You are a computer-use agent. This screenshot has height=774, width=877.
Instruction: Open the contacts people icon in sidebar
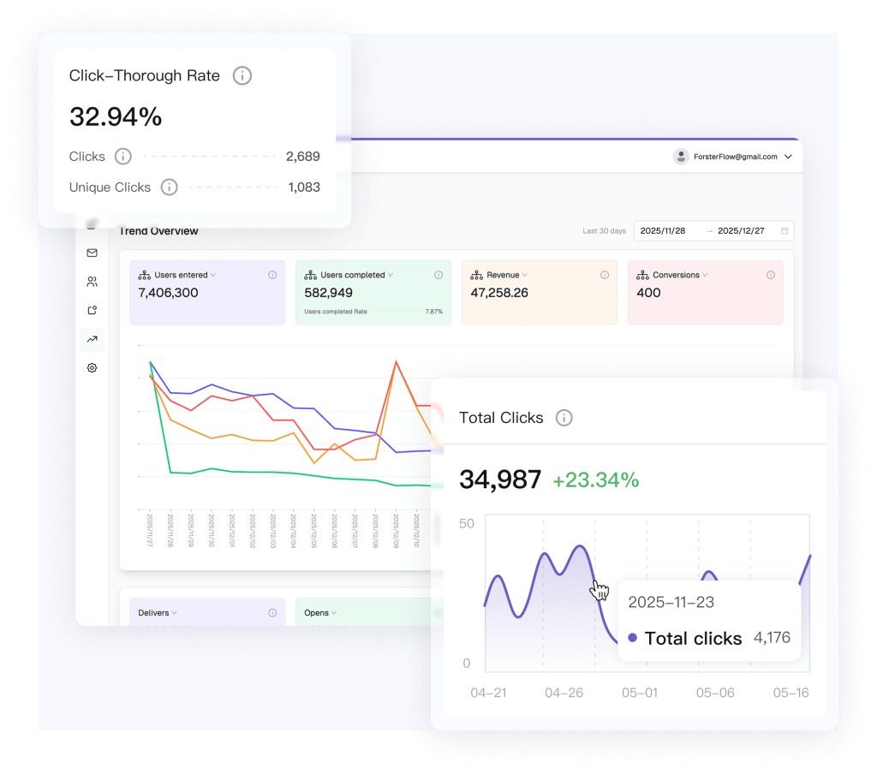pos(92,282)
